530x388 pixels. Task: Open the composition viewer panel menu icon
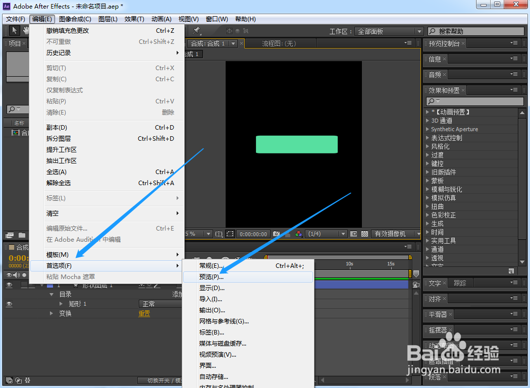click(x=408, y=43)
